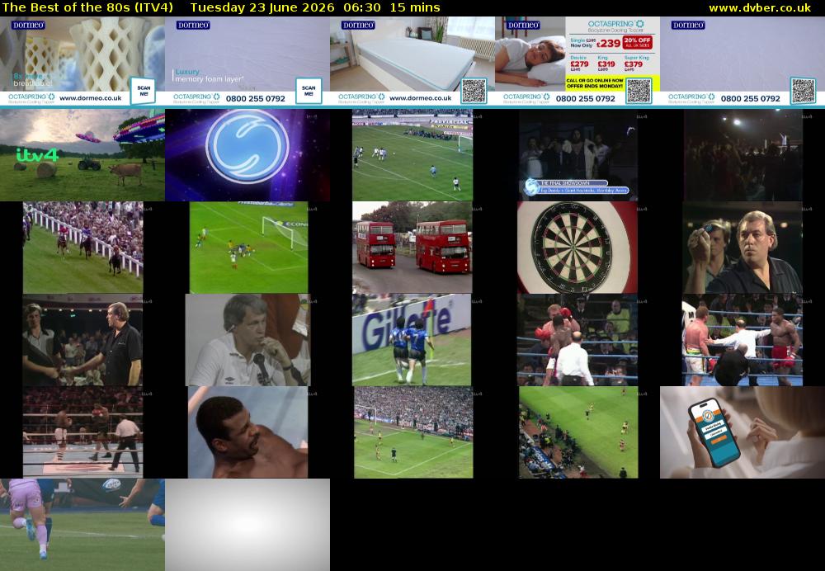The height and width of the screenshot is (571, 825).
Task: Click the QR code in third Dormeo ad
Action: pyautogui.click(x=474, y=91)
